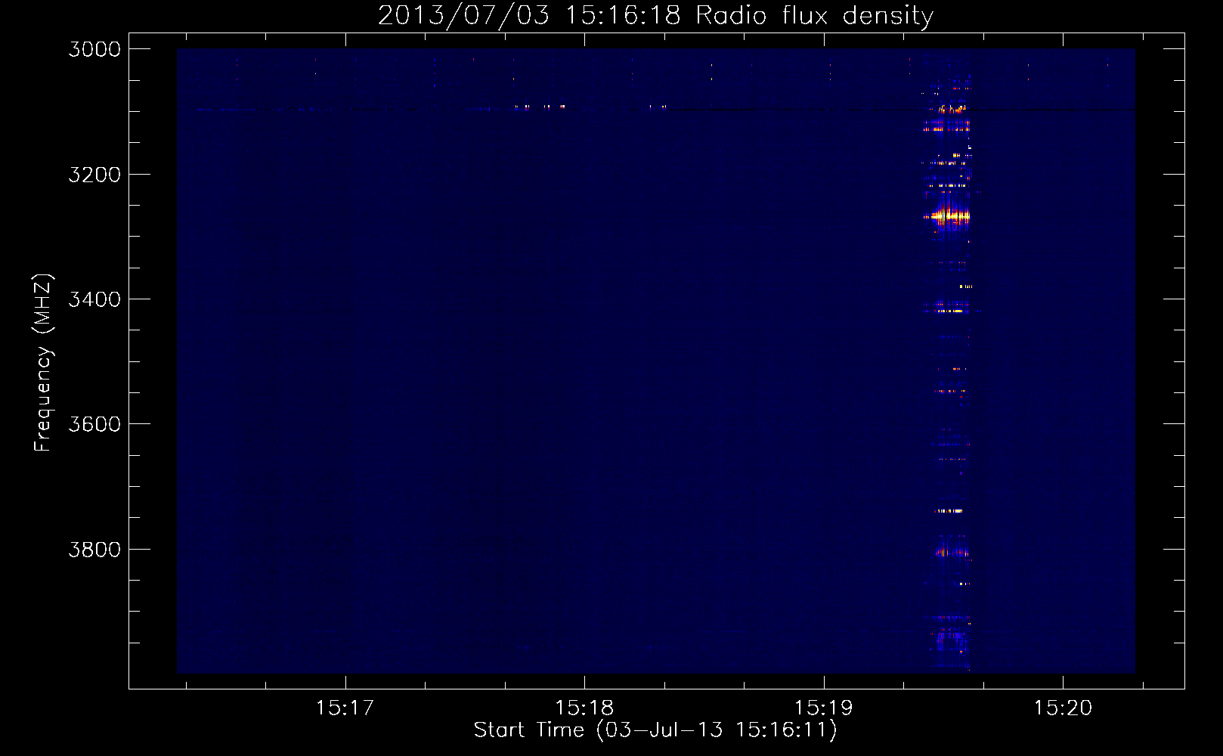Click the 15:20 time tick label
Screen dimensions: 1223x756
coord(1063,708)
